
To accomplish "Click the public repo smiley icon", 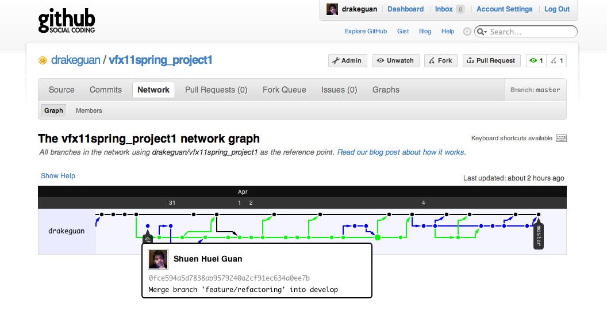I will pyautogui.click(x=43, y=60).
